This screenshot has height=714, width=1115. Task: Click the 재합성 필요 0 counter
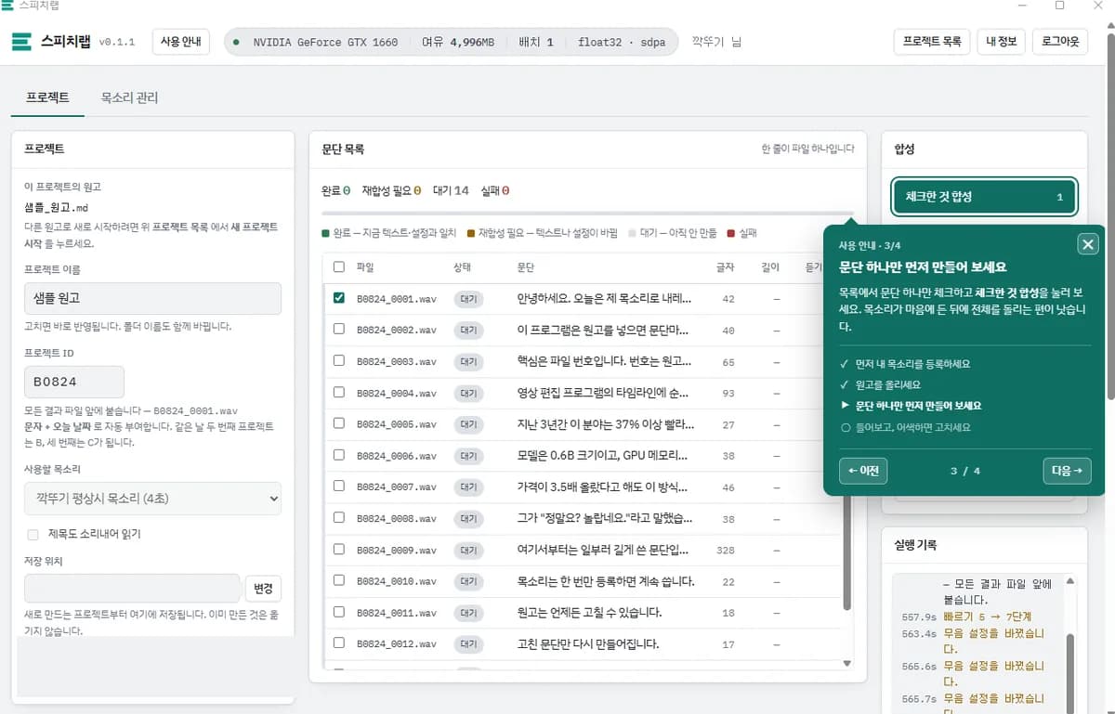(391, 190)
